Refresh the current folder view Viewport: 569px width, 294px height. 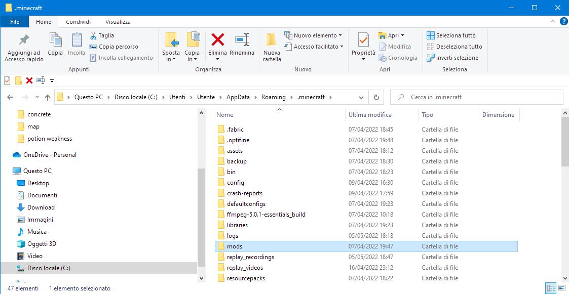(376, 97)
